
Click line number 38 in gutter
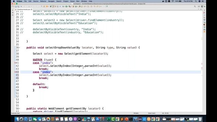(17, 54)
